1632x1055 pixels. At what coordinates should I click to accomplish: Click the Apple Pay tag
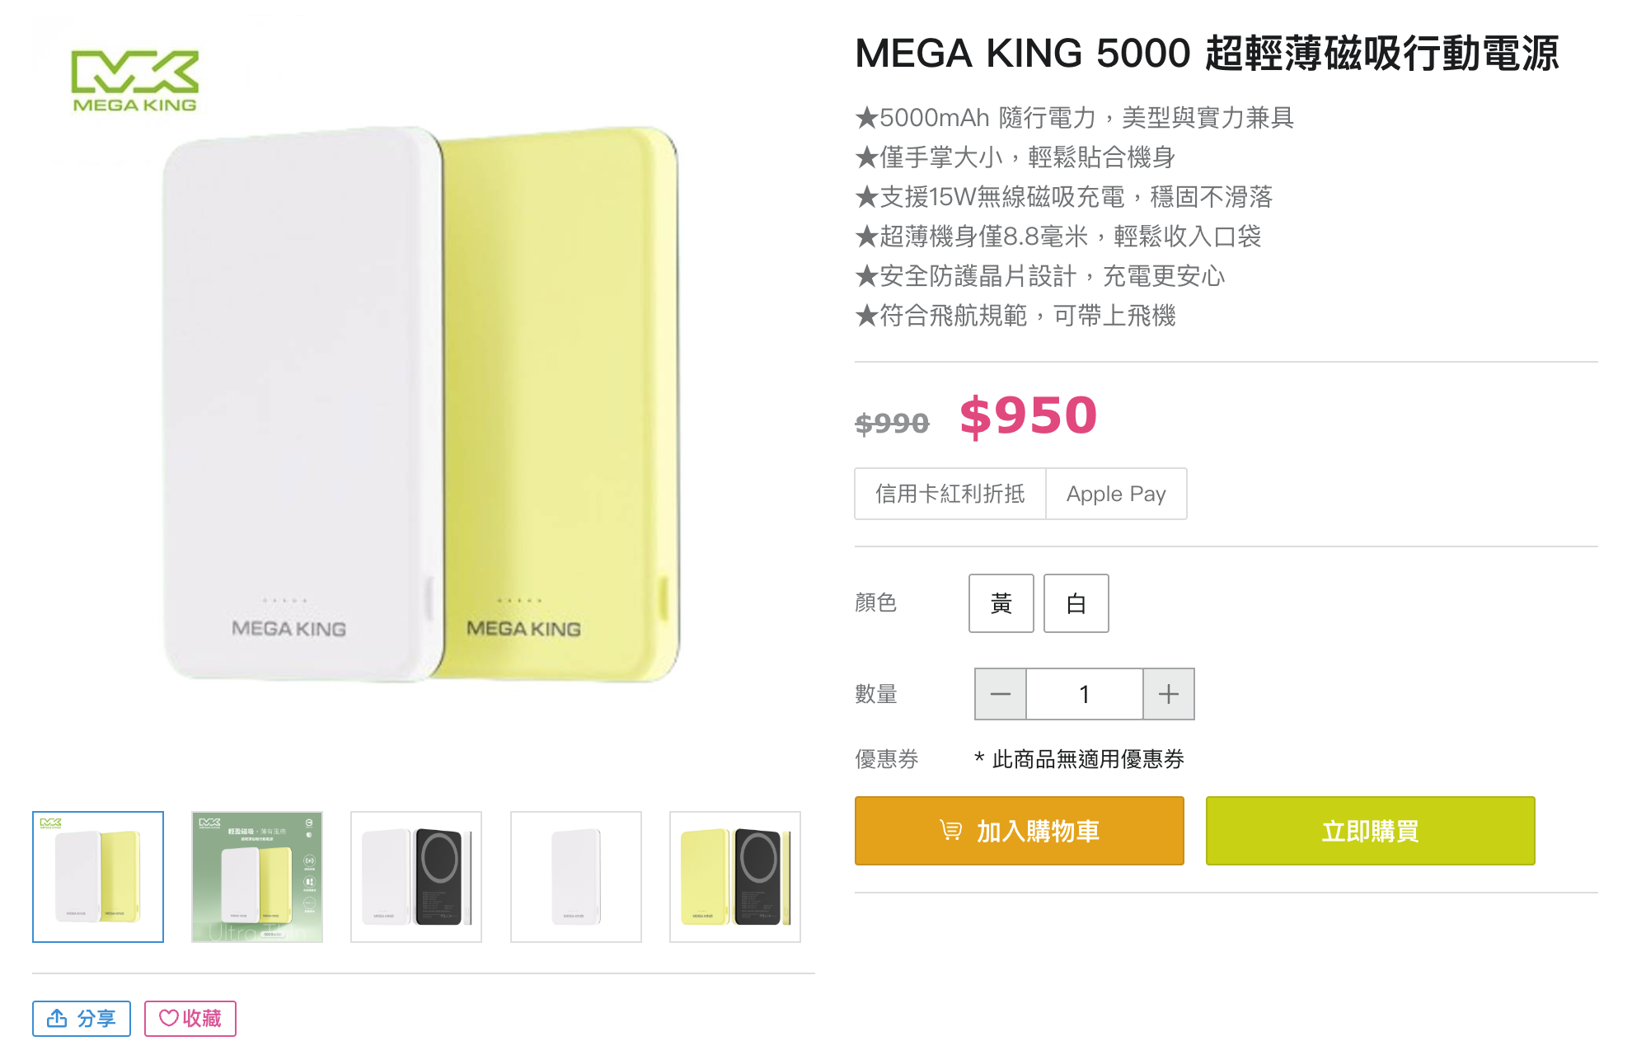[1116, 494]
